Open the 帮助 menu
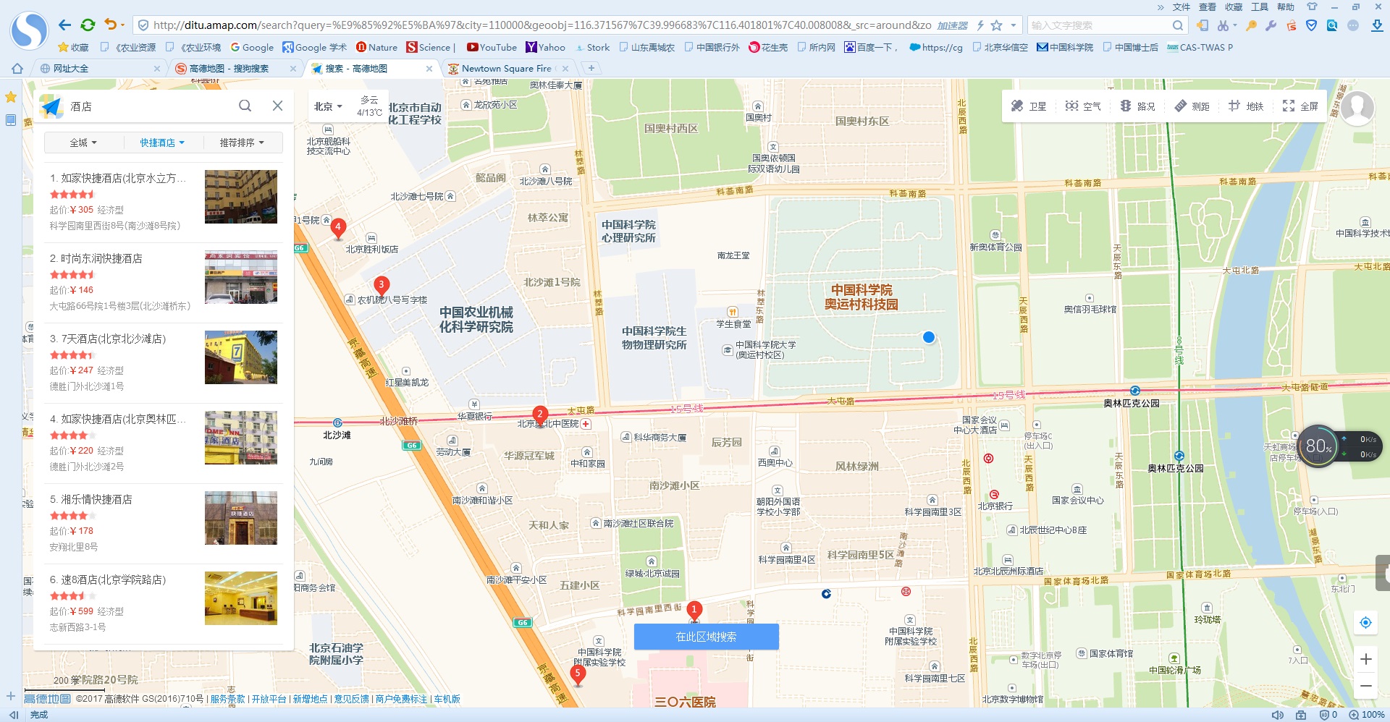Image resolution: width=1390 pixels, height=722 pixels. pos(1286,7)
